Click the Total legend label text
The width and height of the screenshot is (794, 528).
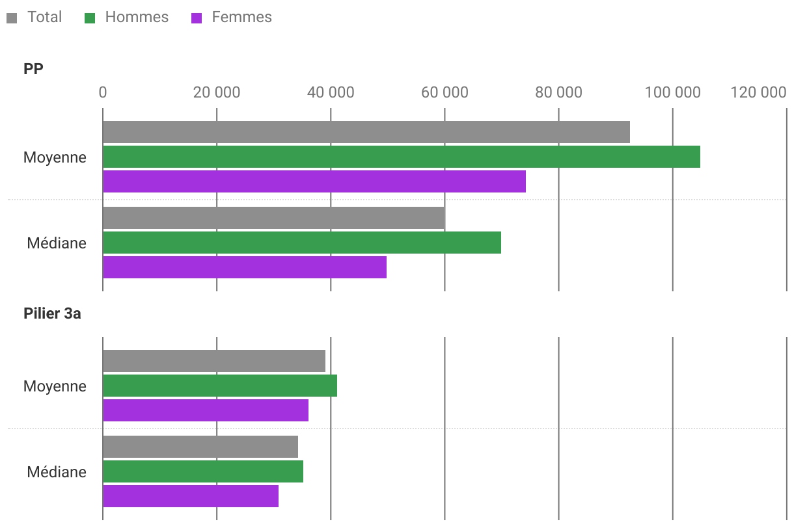(x=44, y=18)
